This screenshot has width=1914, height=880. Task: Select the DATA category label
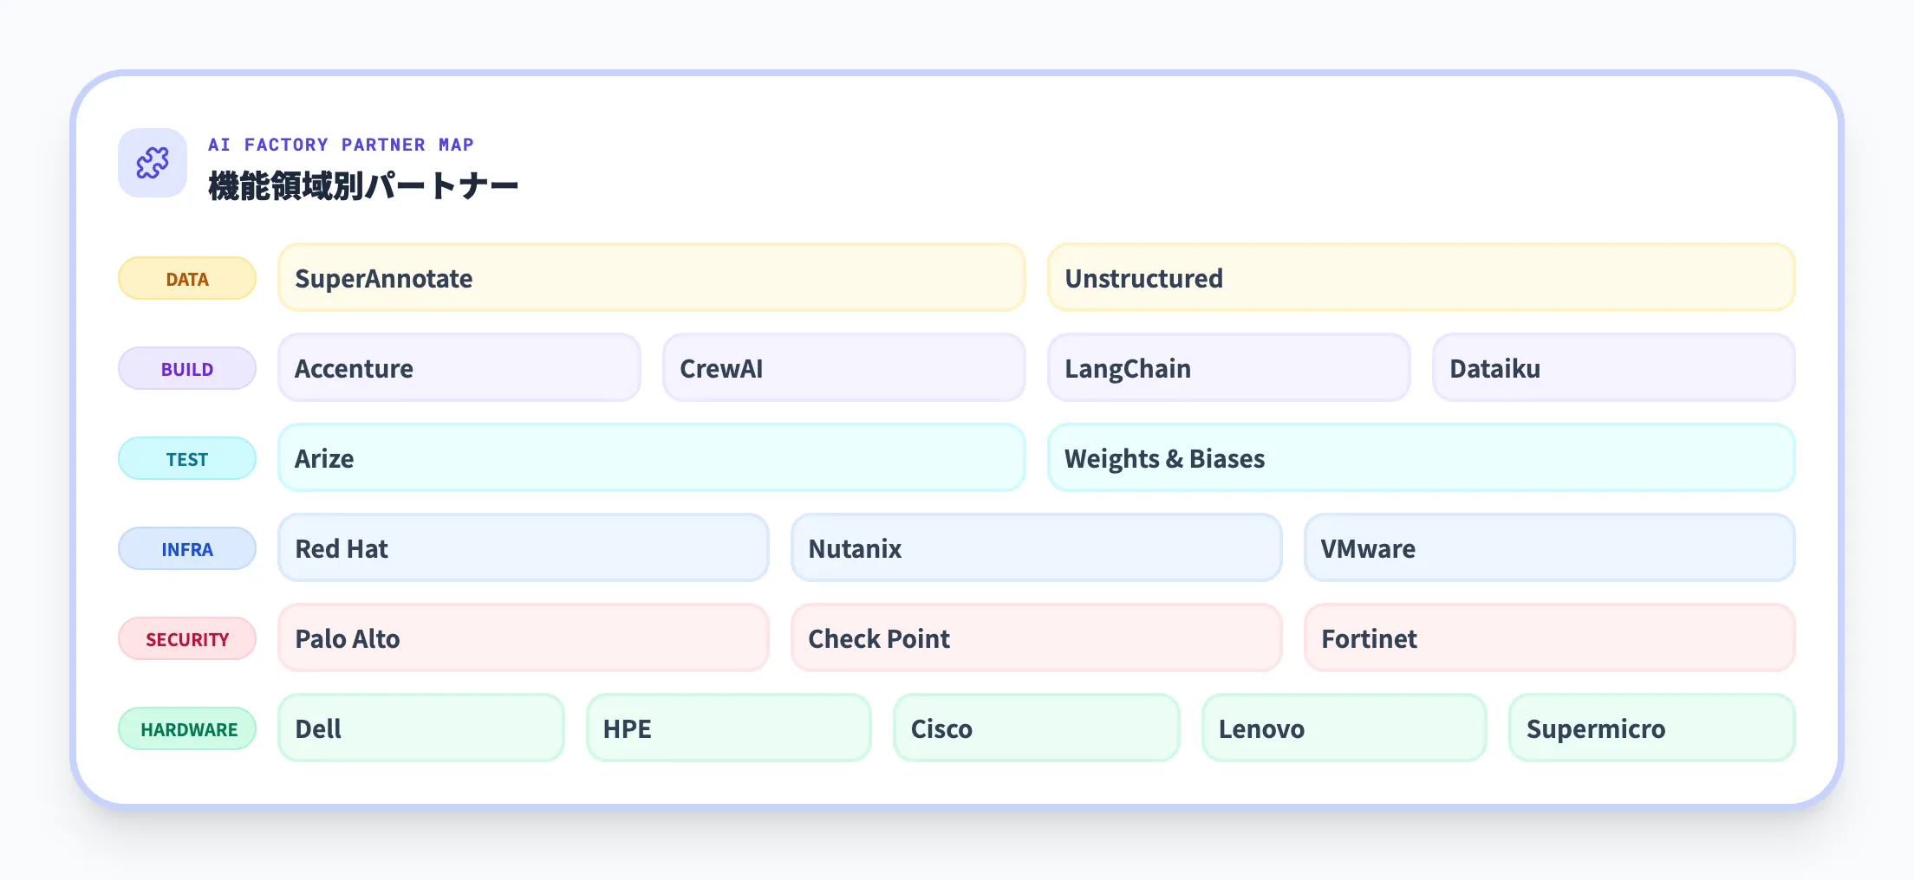tap(187, 279)
